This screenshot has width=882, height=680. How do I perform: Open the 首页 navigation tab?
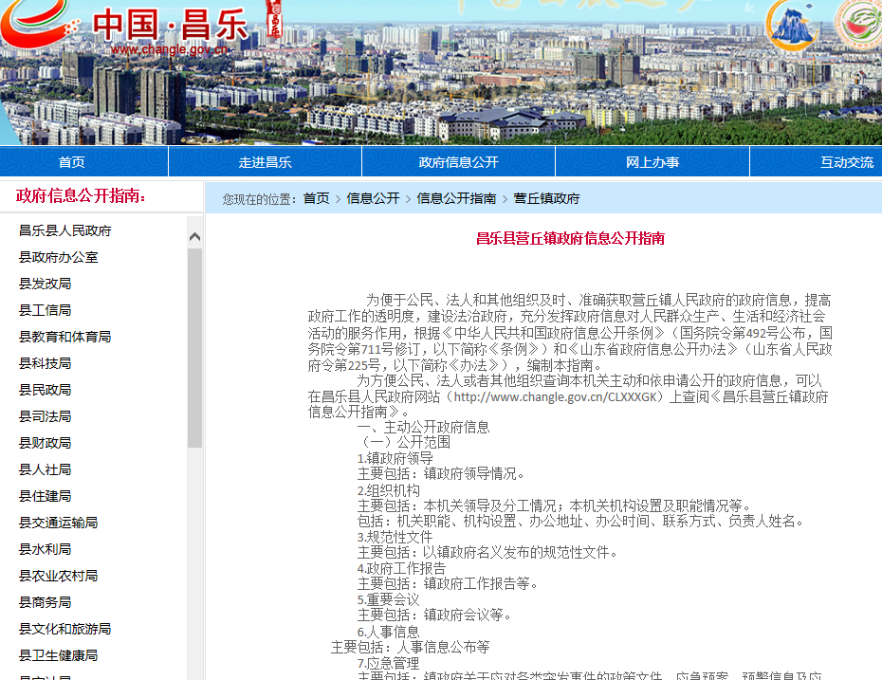[x=71, y=162]
